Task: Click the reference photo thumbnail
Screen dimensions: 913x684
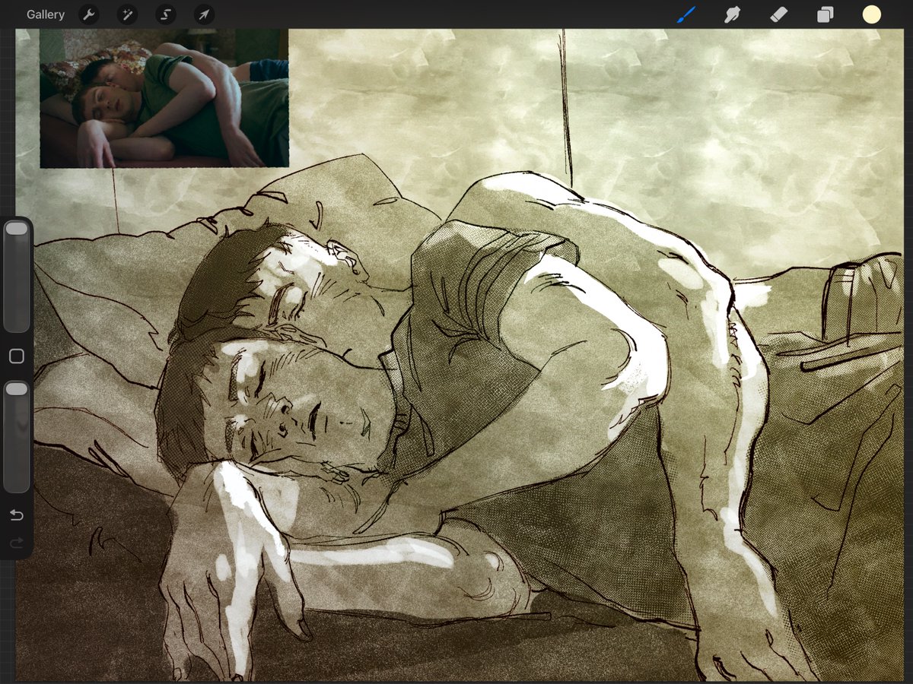Action: click(164, 98)
